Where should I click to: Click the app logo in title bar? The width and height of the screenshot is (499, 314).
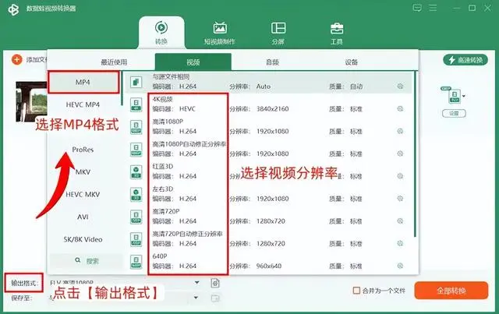tap(13, 9)
